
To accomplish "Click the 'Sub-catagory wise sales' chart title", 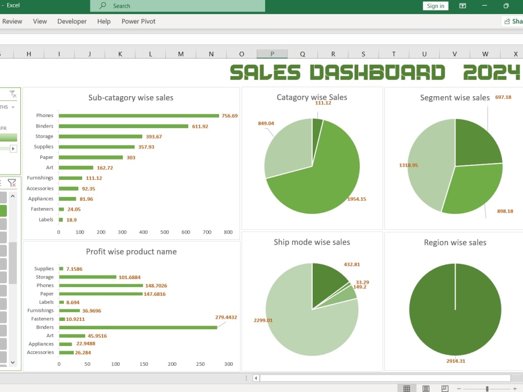I will pos(131,98).
